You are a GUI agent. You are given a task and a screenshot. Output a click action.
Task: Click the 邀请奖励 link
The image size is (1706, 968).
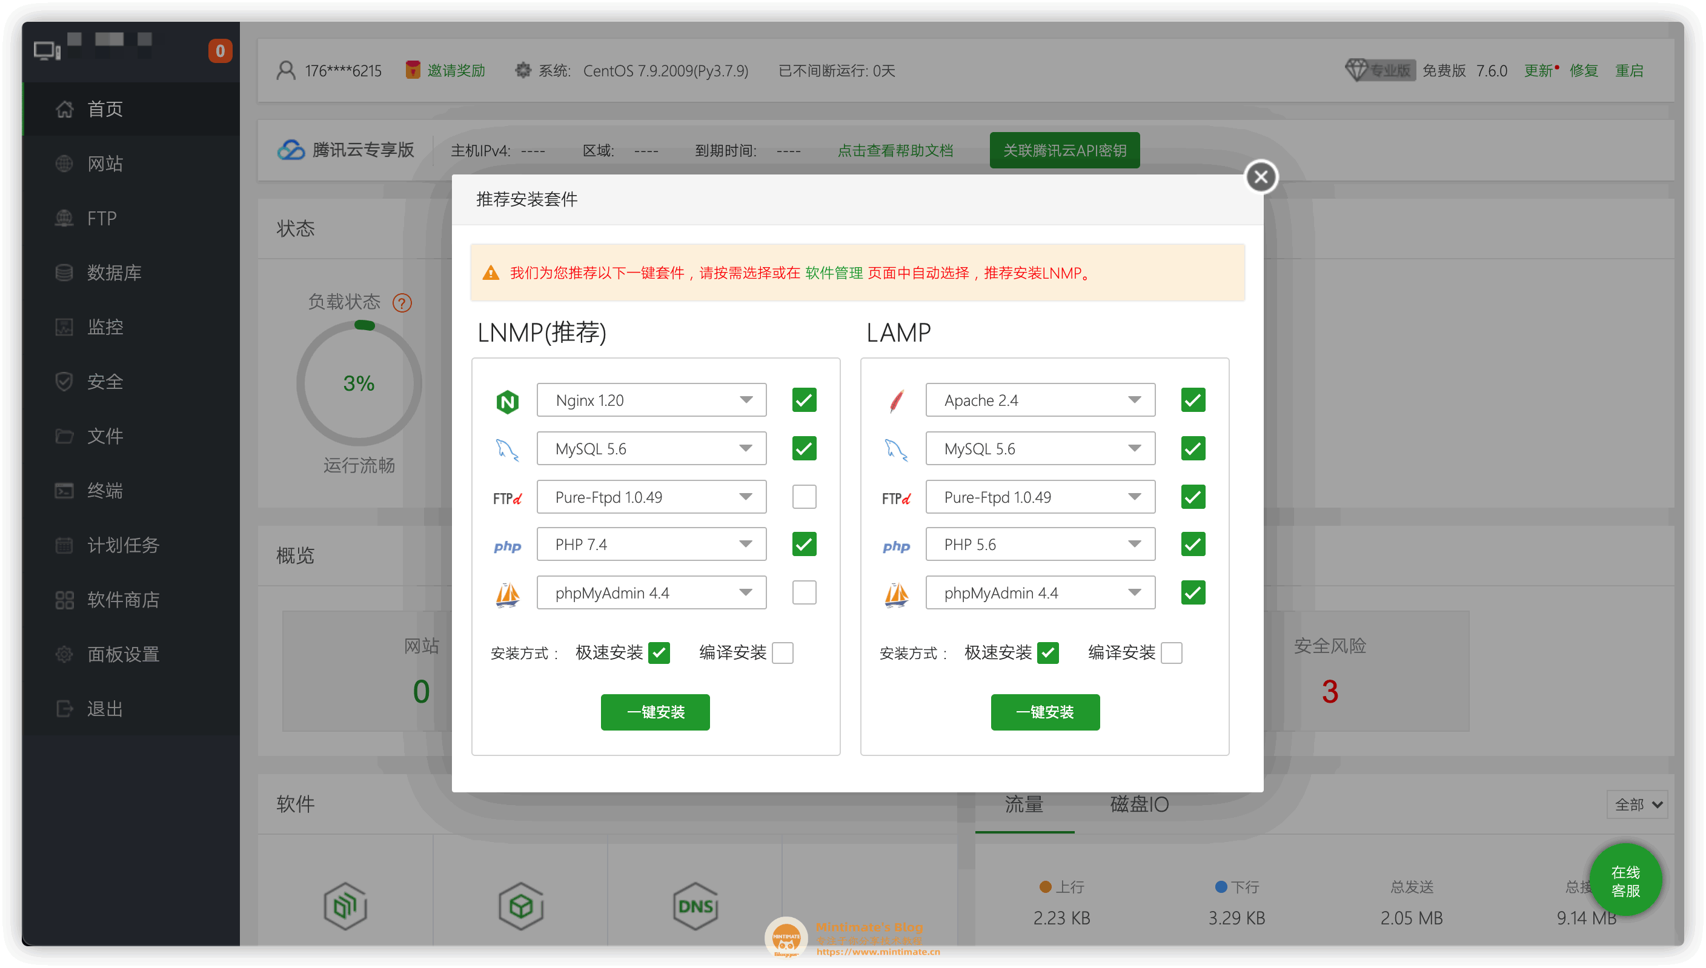tap(456, 70)
